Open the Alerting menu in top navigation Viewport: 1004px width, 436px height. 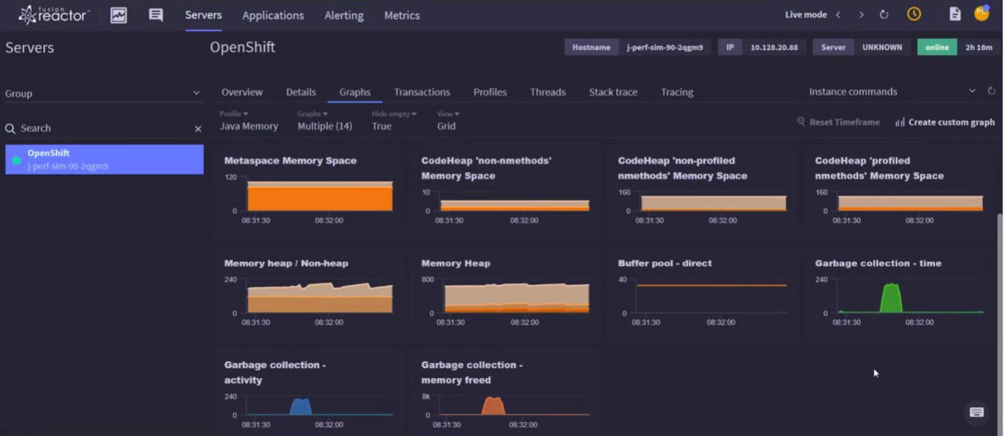coord(344,15)
